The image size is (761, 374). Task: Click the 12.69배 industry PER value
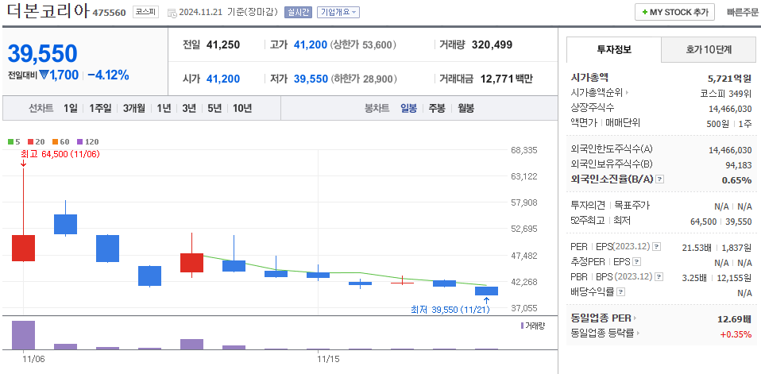click(x=734, y=318)
